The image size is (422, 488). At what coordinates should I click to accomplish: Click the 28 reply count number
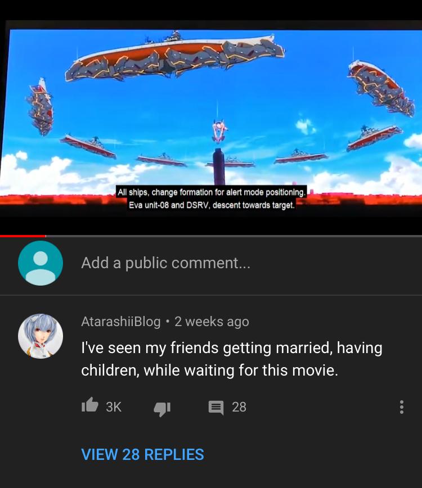(239, 407)
